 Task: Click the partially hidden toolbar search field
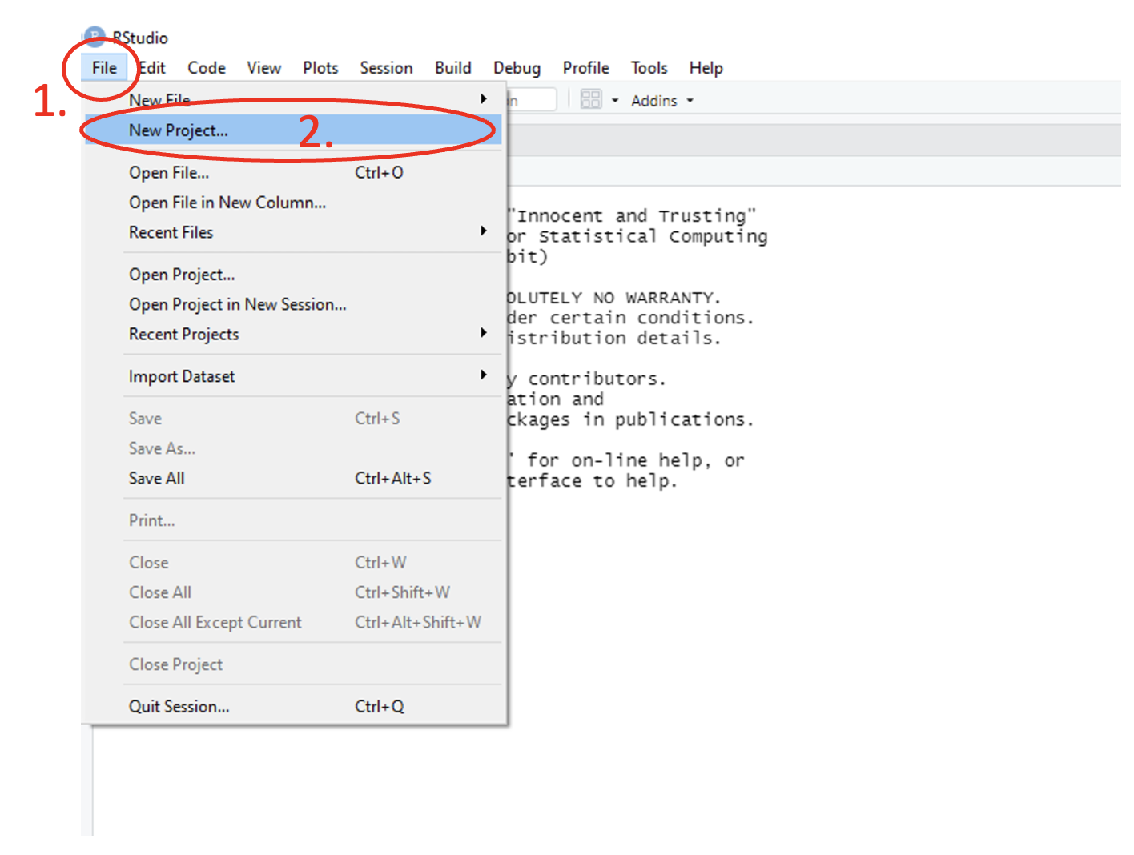pyautogui.click(x=532, y=100)
